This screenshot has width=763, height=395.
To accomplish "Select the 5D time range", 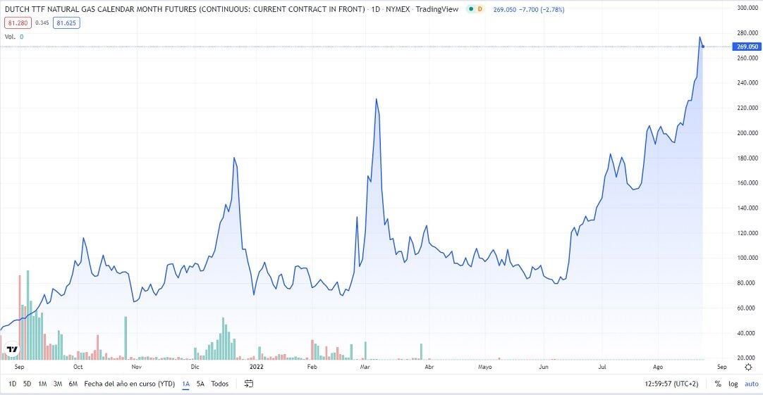I will pos(28,384).
